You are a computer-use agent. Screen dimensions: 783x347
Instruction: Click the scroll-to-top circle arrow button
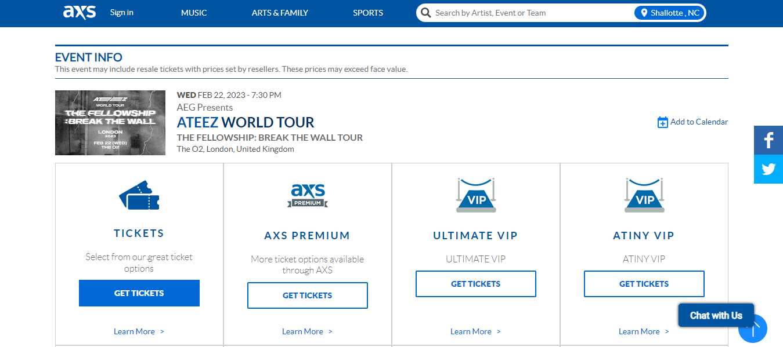click(x=753, y=328)
